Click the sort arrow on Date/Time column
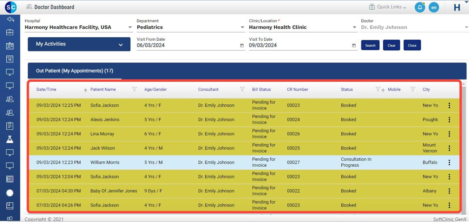 pos(85,90)
